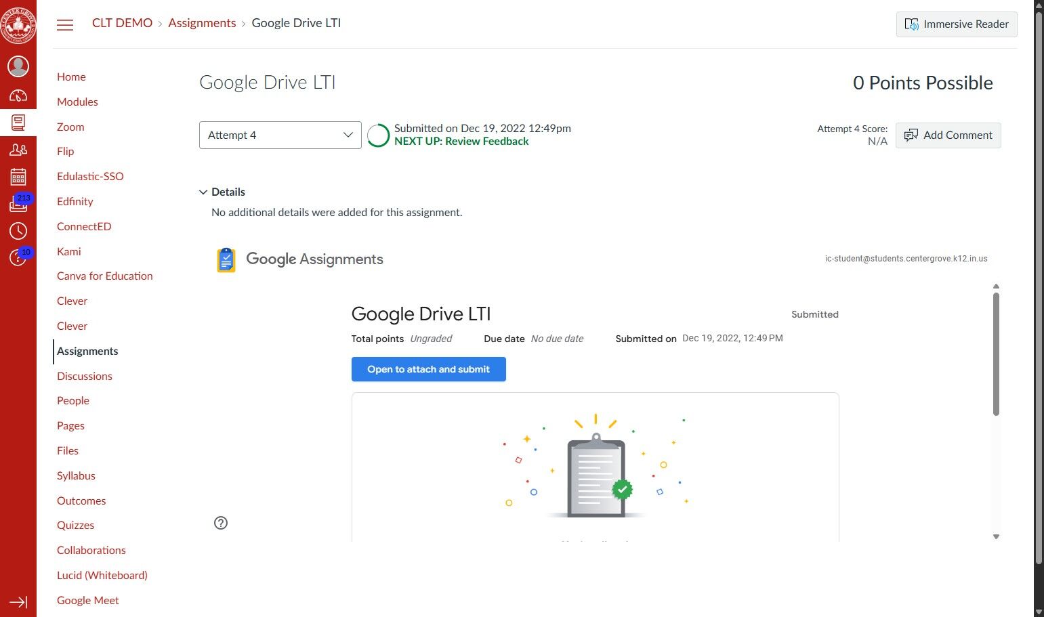Screen dimensions: 1044x617
Task: Open the Assignments breadcrumb link
Action: pos(202,22)
